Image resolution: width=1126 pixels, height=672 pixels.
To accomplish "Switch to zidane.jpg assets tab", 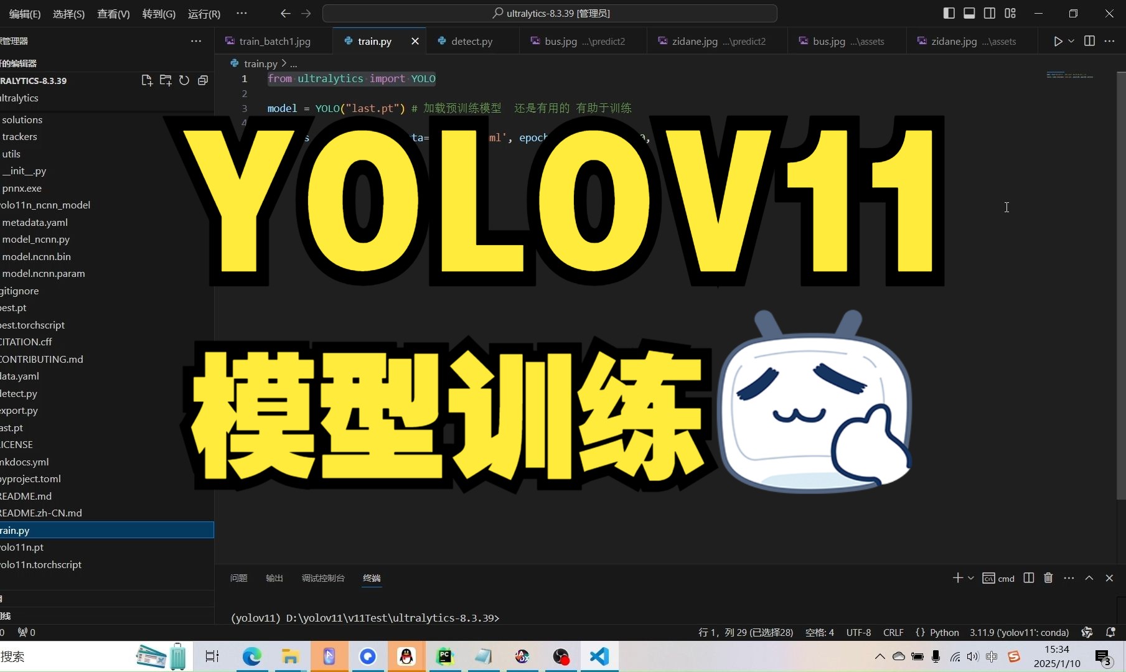I will [972, 41].
